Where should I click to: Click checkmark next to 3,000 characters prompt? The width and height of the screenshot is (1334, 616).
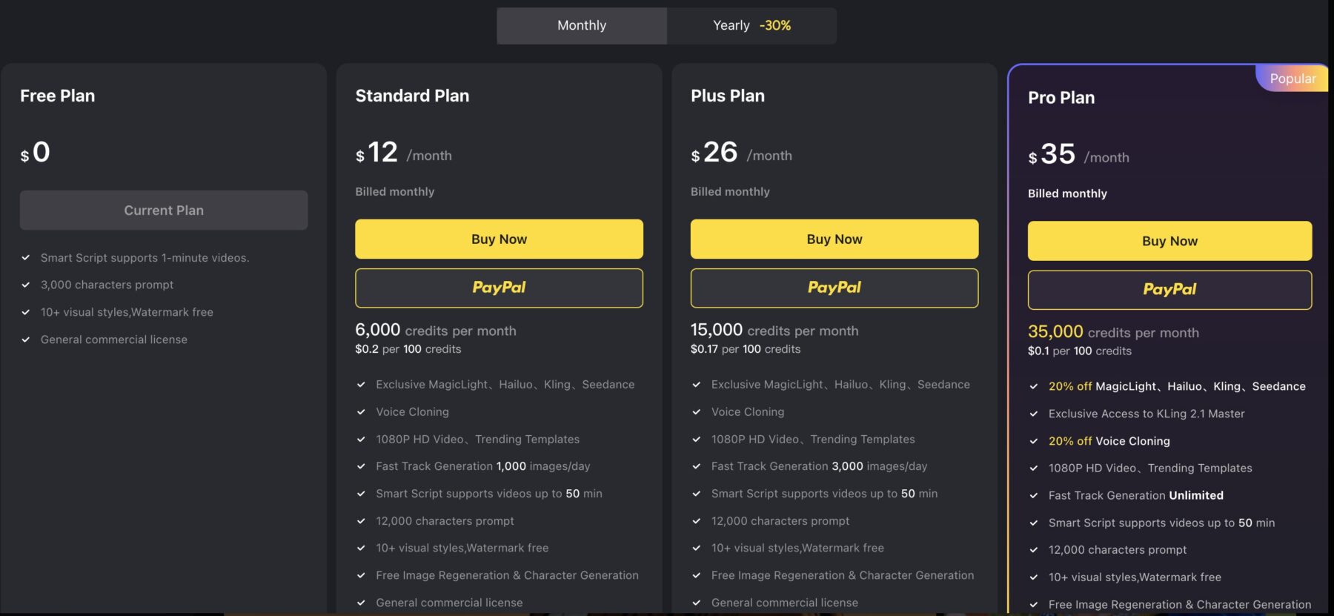coord(26,285)
